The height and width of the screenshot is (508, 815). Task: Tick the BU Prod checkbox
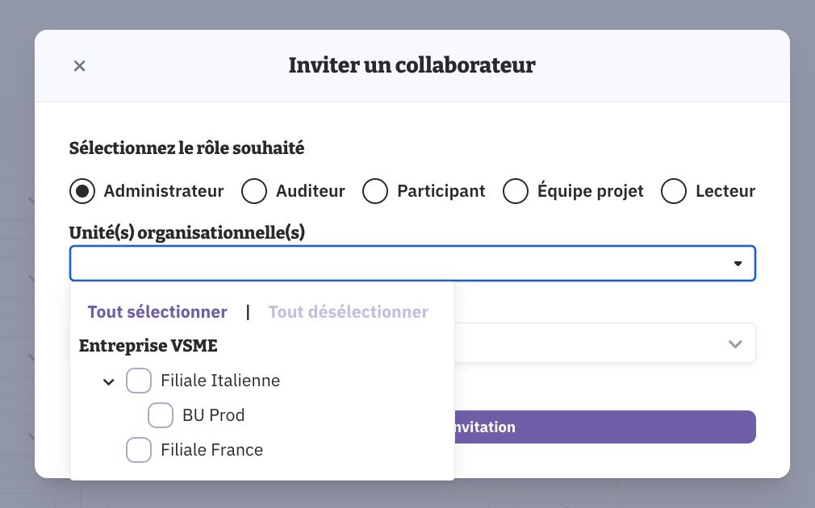pyautogui.click(x=161, y=415)
